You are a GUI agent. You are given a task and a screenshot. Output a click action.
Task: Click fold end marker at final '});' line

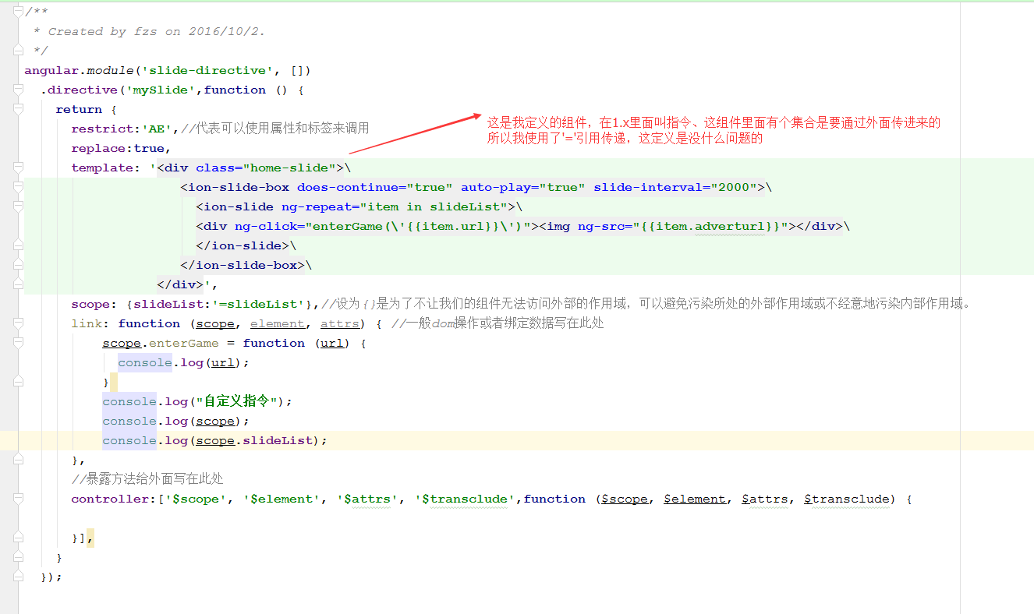pos(19,577)
